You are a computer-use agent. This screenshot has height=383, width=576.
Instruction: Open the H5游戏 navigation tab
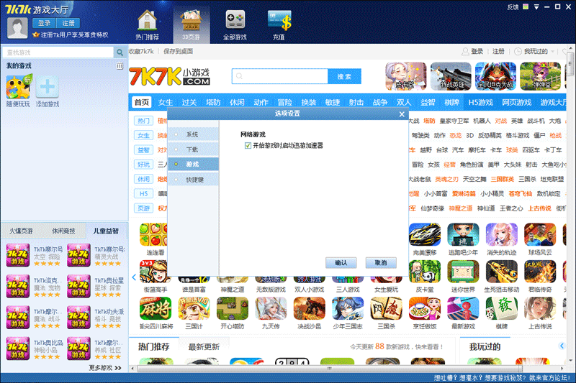coord(480,102)
